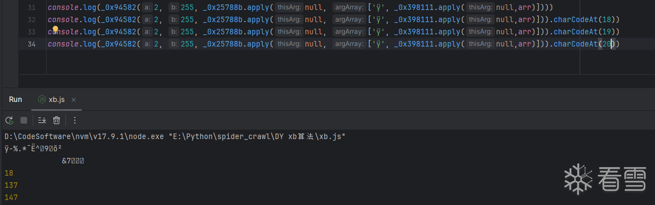Click line number 34 in gutter

click(32, 44)
